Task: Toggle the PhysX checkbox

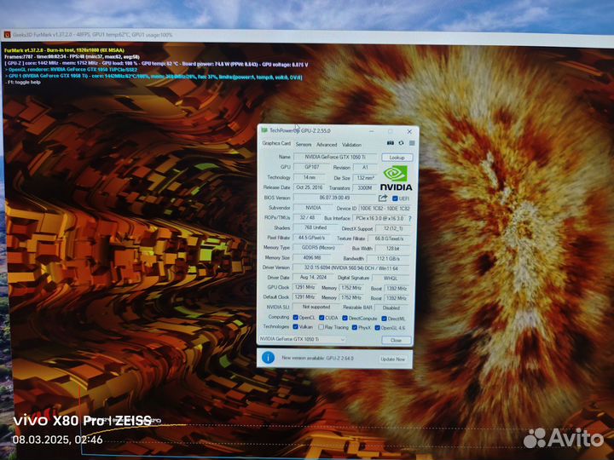Action: 355,327
